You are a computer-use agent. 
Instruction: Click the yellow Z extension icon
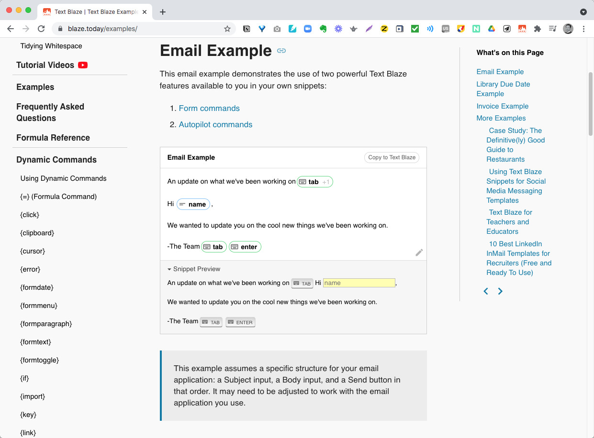(x=384, y=29)
